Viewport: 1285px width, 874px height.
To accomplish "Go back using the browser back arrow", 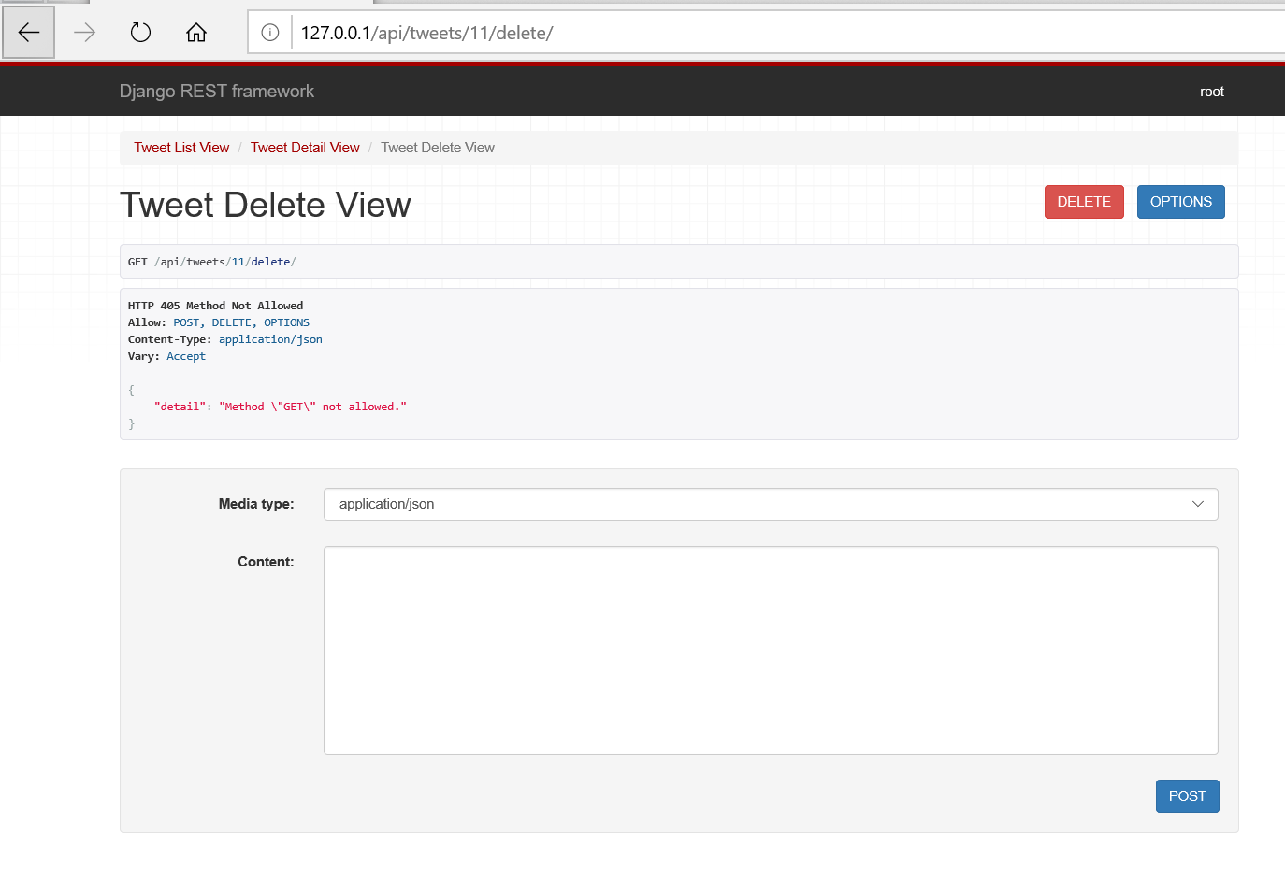I will [x=28, y=33].
